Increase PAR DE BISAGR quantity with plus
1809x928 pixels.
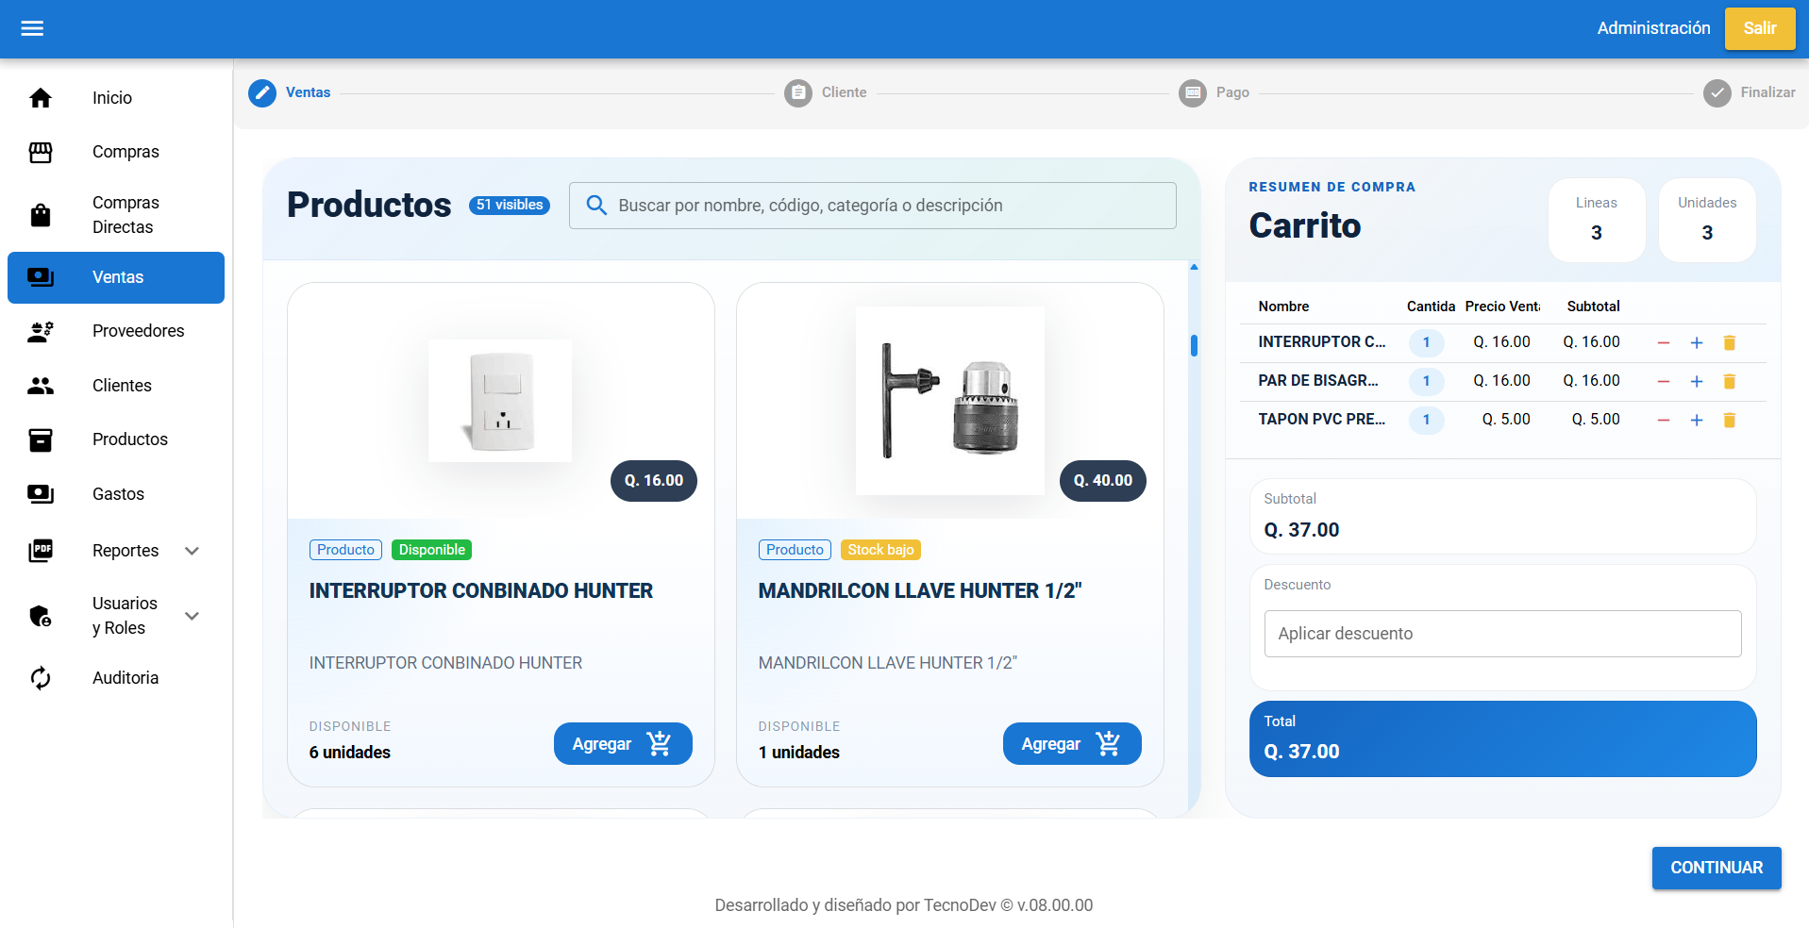(1696, 381)
